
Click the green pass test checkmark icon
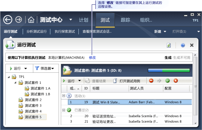pos(167,81)
